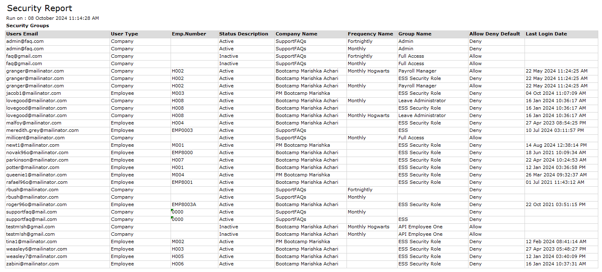
Task: Click the zabini@mailinator.com email cell
Action: (x=33, y=264)
